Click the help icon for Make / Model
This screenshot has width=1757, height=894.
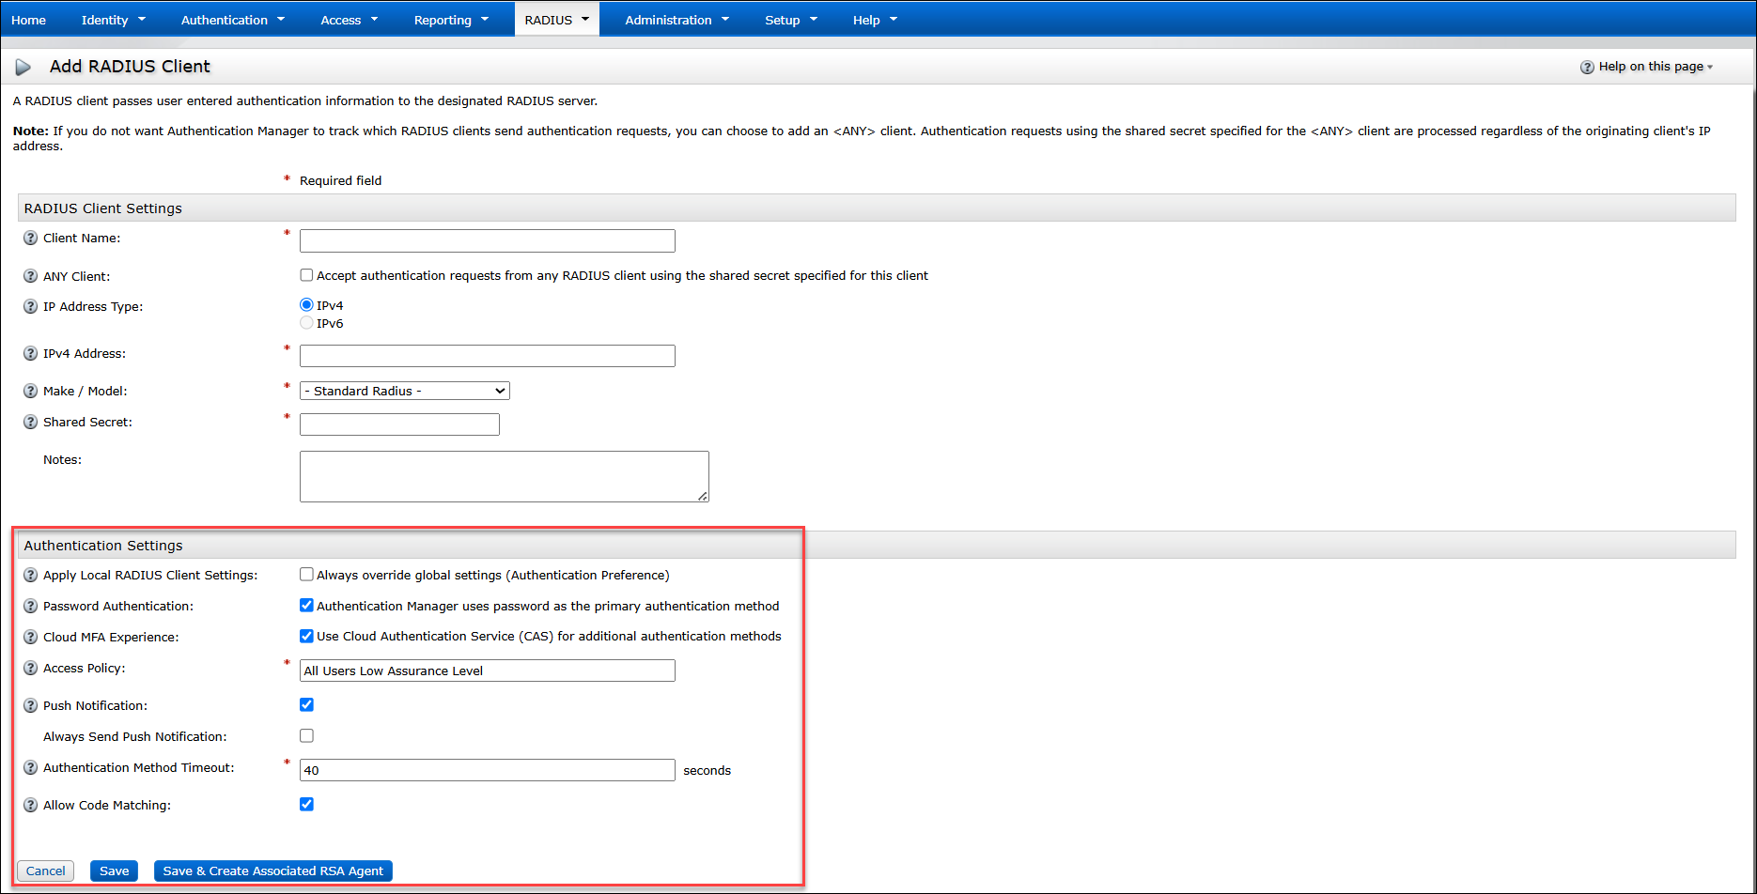30,390
